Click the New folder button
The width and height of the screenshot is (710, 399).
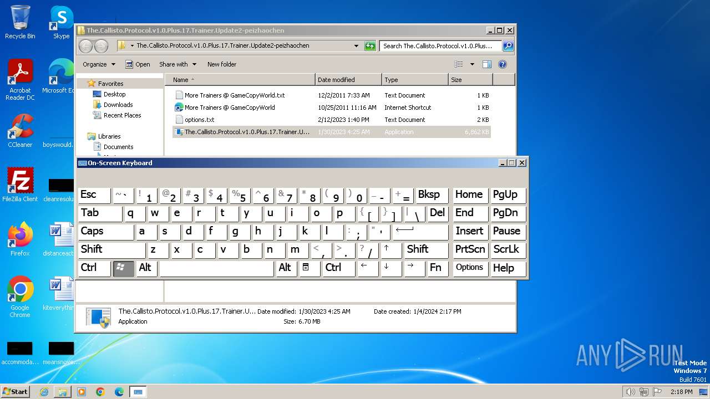click(222, 64)
